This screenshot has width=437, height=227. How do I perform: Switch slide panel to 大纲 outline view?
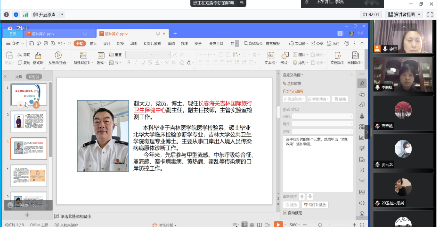tap(19, 77)
